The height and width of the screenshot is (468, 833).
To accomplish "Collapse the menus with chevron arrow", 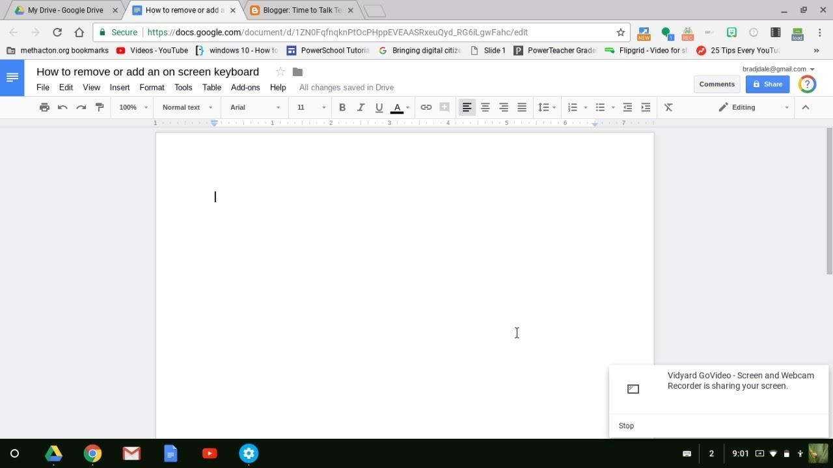I will [x=805, y=107].
